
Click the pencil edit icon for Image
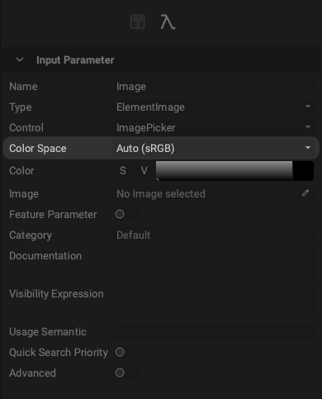tap(305, 193)
